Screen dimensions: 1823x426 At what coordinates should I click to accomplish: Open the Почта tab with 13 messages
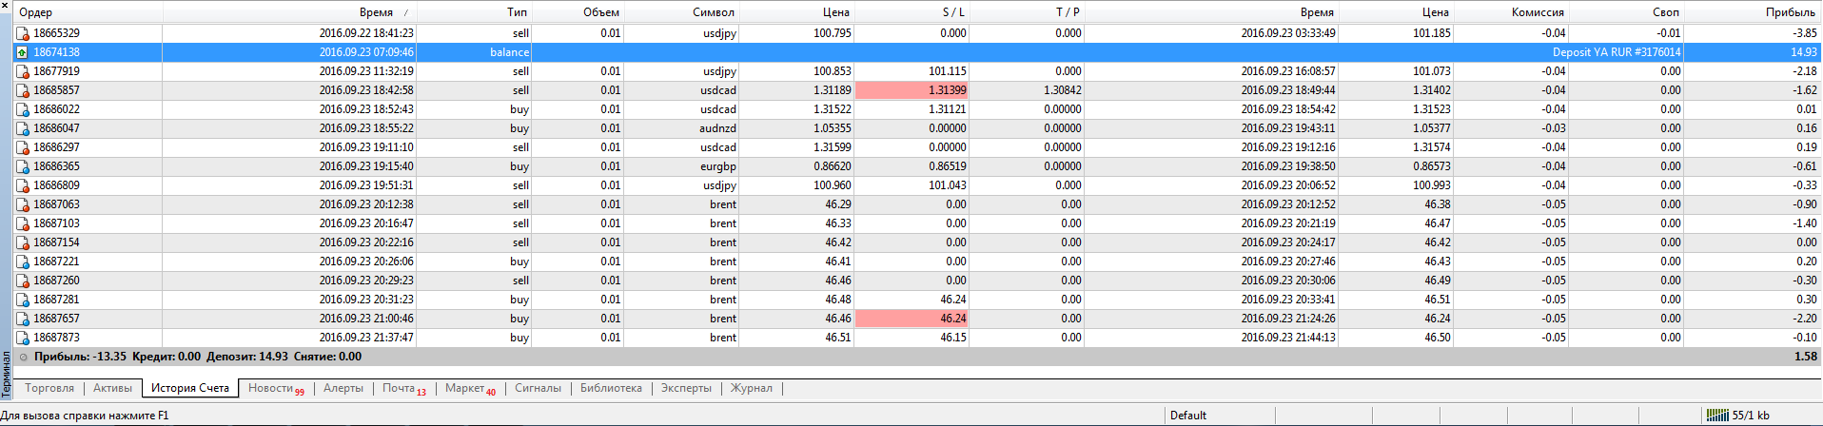click(404, 388)
